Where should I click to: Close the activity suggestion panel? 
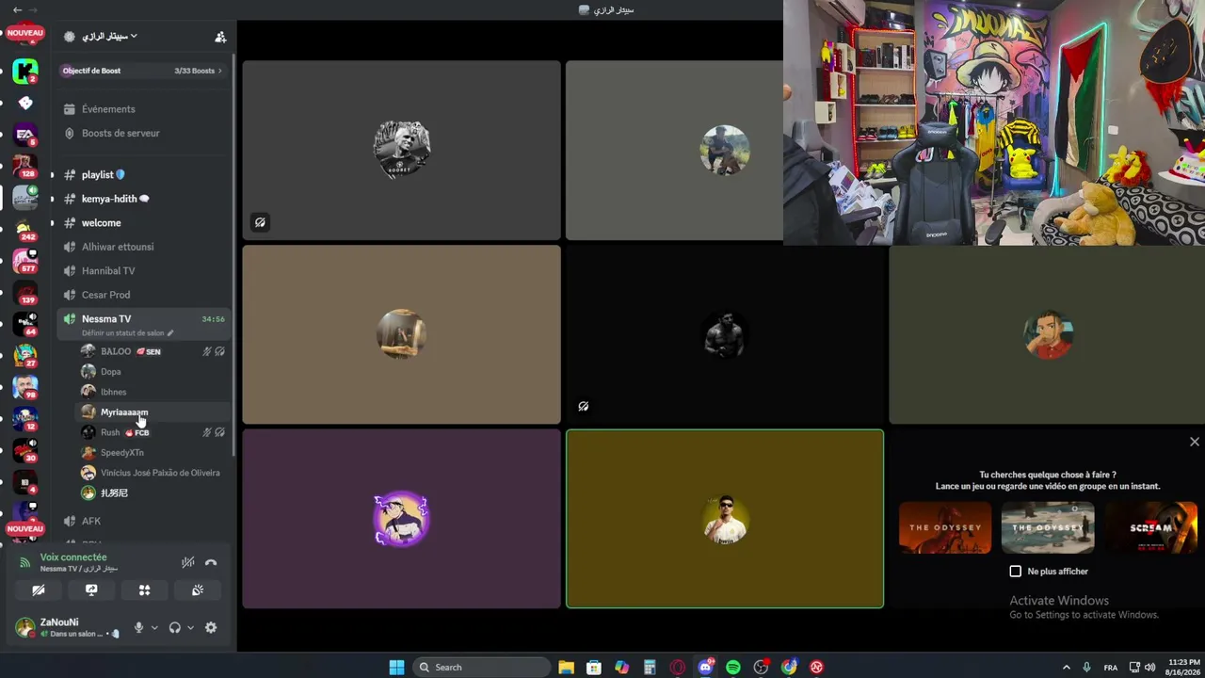tap(1195, 442)
